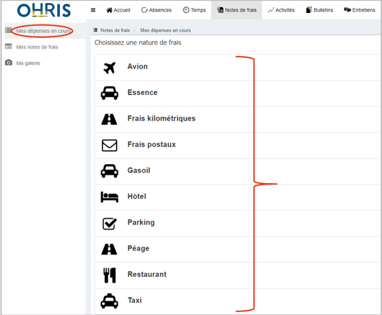Click the Entretiens chat icon
Image resolution: width=382 pixels, height=315 pixels.
coord(347,10)
